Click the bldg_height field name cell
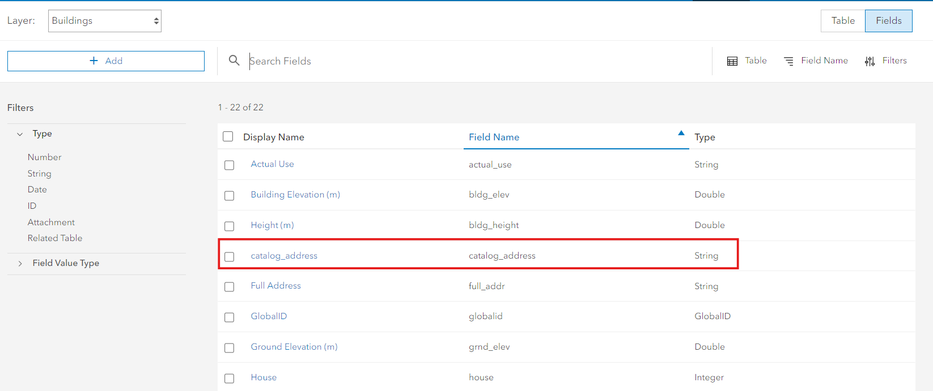933x391 pixels. [x=494, y=225]
